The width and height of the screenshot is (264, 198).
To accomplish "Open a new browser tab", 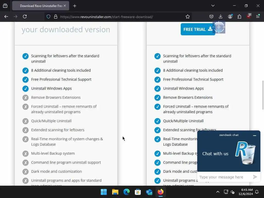I will (75, 6).
